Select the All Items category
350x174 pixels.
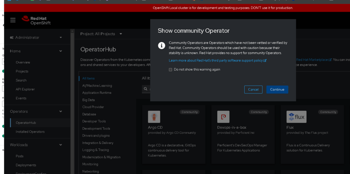(x=88, y=78)
